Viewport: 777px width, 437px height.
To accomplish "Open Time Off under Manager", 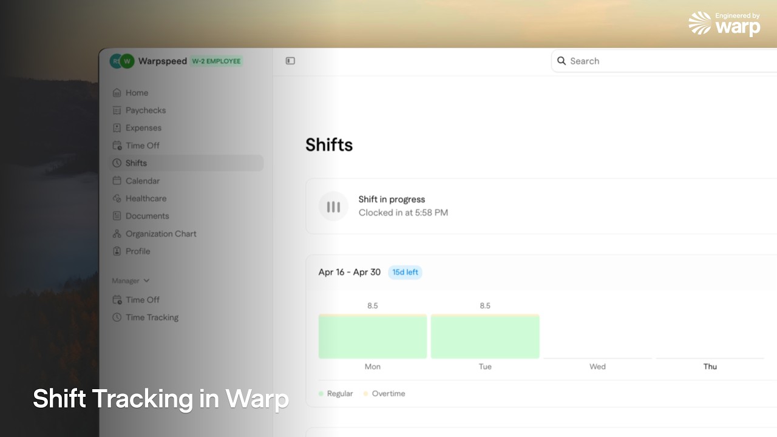I will coord(186,300).
